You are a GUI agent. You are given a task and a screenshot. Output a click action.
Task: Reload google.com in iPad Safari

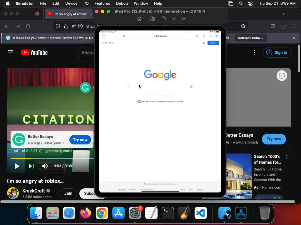[x=197, y=36]
